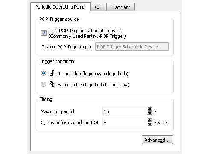Decrease cycles before launching POP
Screen dimensions: 222x154
pyautogui.click(x=150, y=124)
